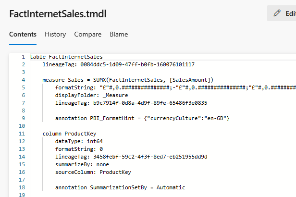Select line number 4 in the gutter

(23, 80)
